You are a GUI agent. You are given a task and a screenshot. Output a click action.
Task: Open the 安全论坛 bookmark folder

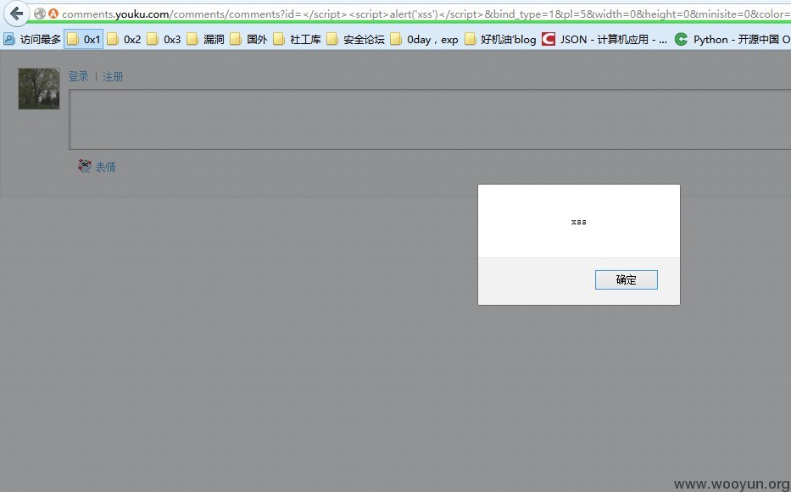click(x=355, y=39)
